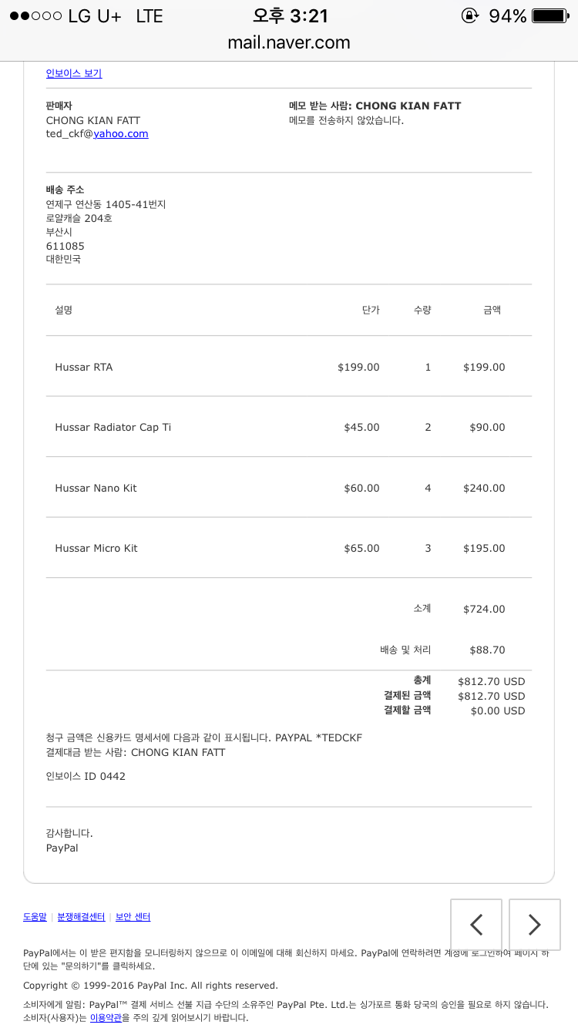Tap the mail.naver.com address bar
The height and width of the screenshot is (1028, 578).
pyautogui.click(x=289, y=43)
